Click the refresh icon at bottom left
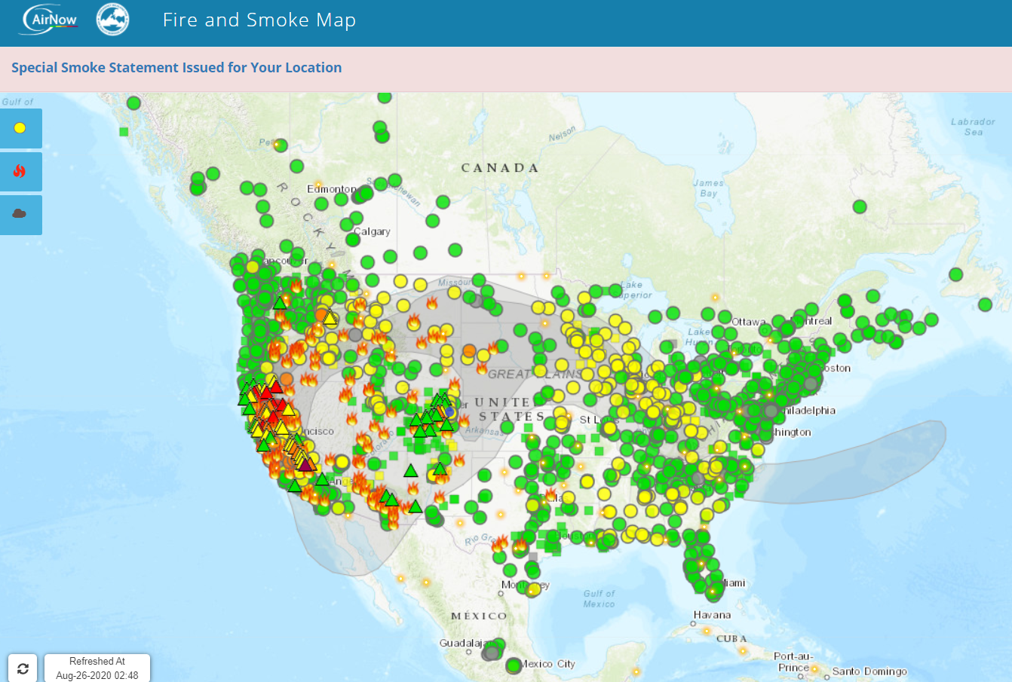Viewport: 1012px width, 682px height. [x=23, y=668]
